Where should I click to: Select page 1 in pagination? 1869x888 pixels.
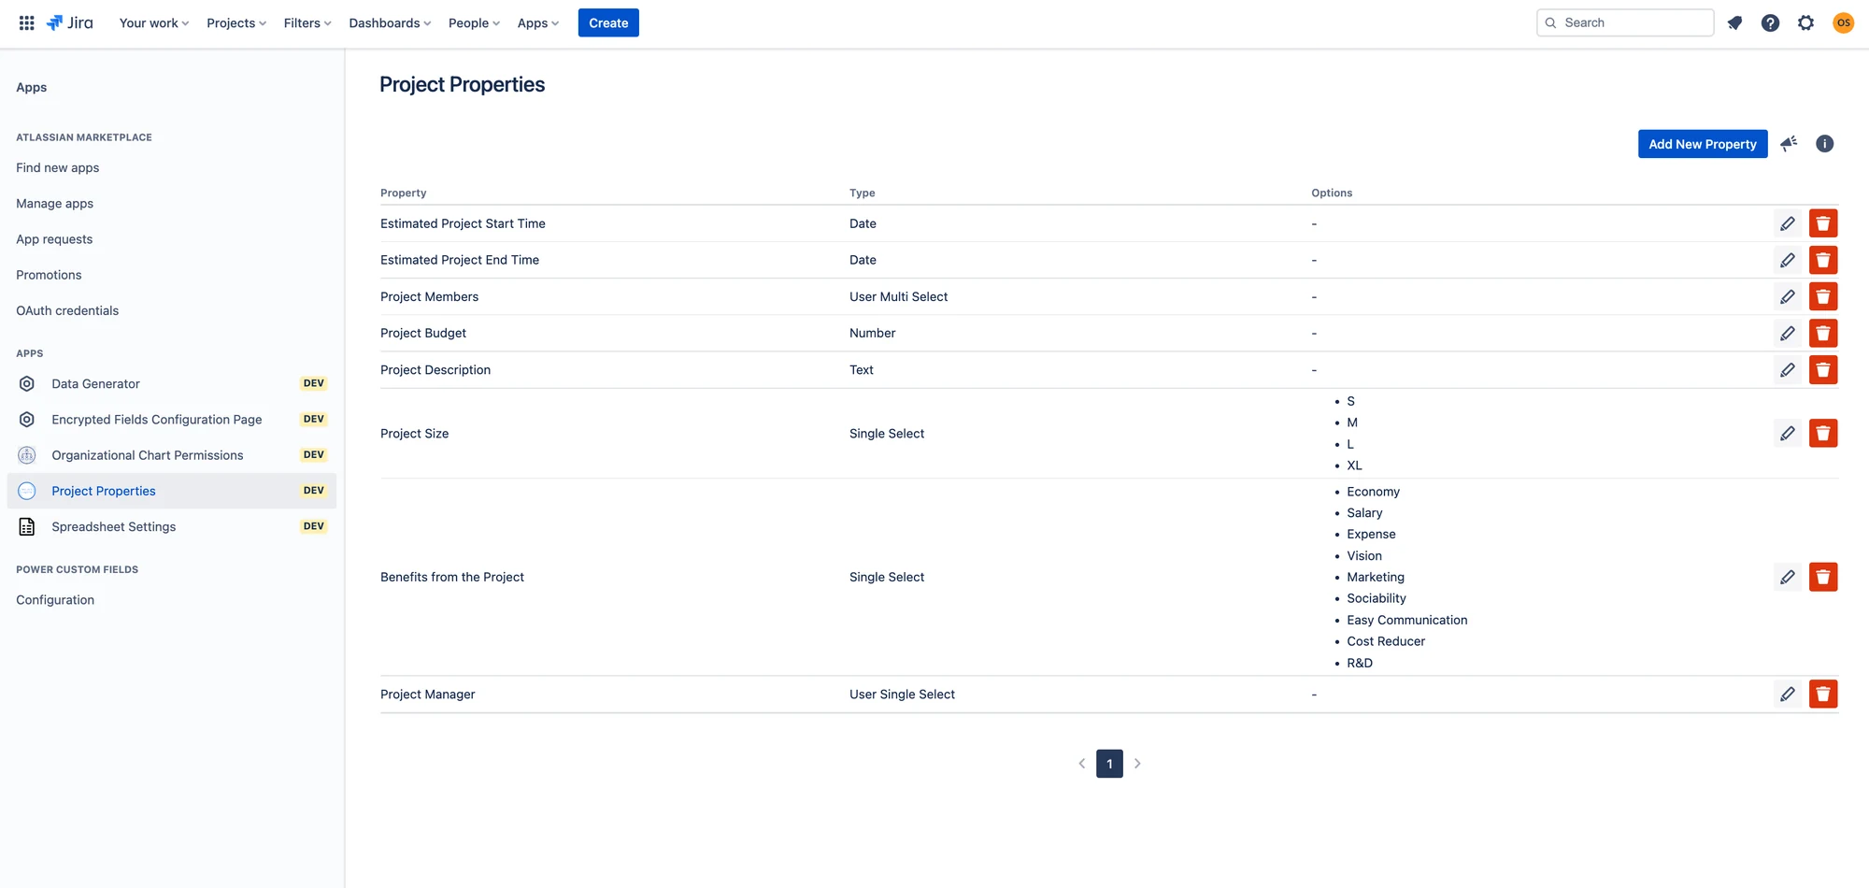(1109, 764)
